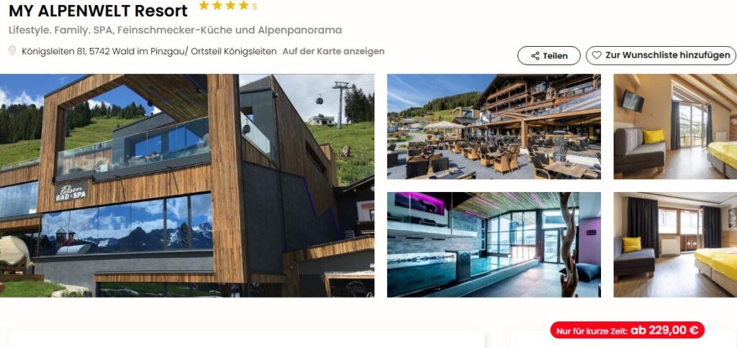Open the outdoor terrace restaurant photo
The height and width of the screenshot is (348, 737).
494,127
